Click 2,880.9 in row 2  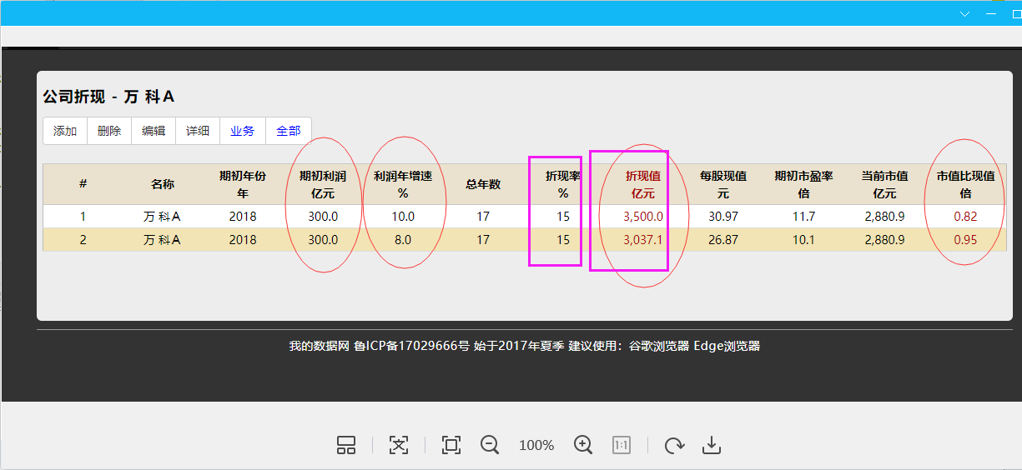[884, 240]
